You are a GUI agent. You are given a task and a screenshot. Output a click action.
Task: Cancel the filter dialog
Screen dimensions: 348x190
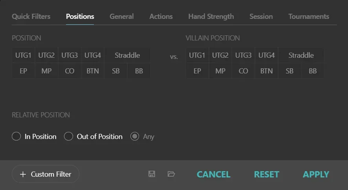click(213, 174)
